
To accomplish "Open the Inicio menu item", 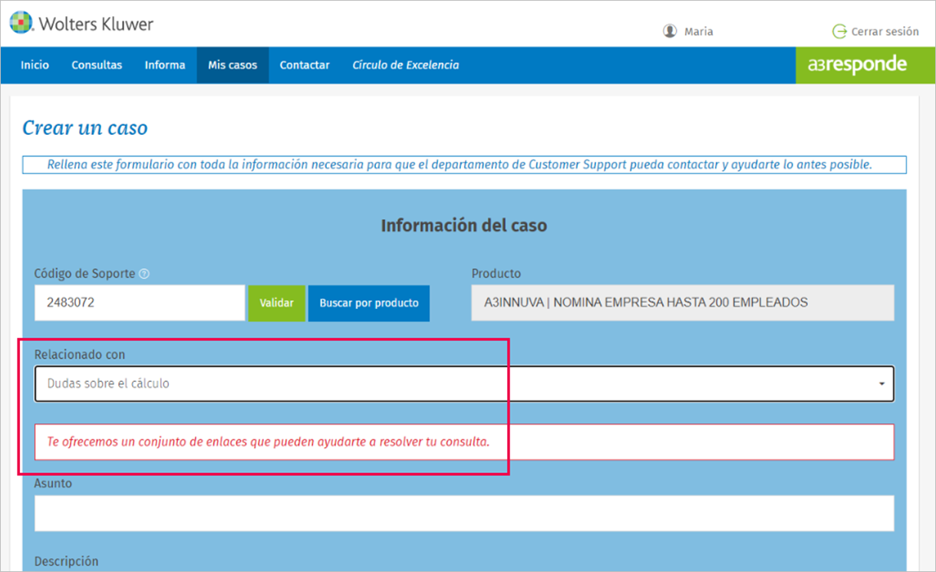I will click(x=35, y=65).
